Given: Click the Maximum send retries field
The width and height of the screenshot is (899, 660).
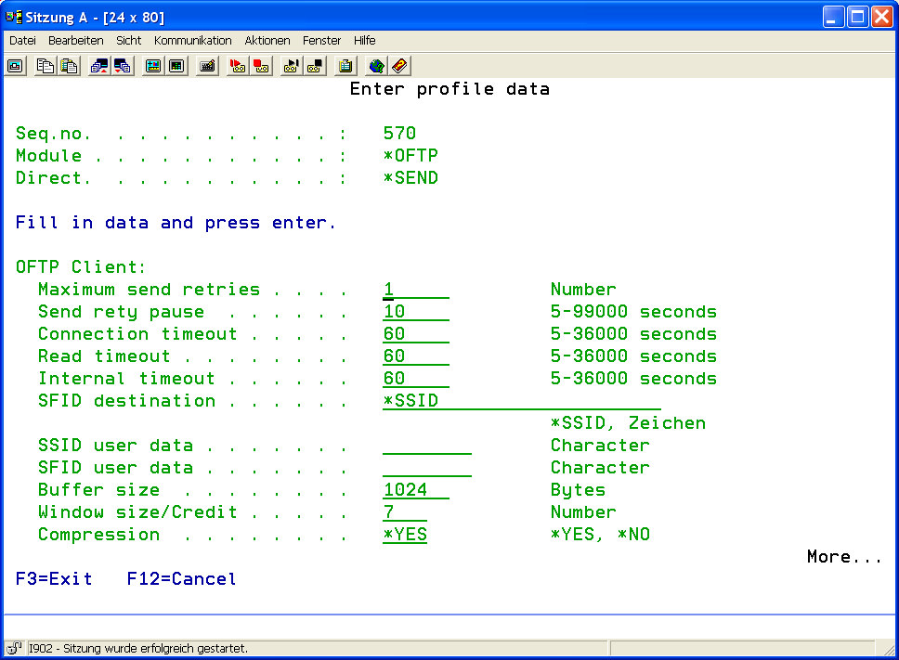Looking at the screenshot, I should click(415, 290).
